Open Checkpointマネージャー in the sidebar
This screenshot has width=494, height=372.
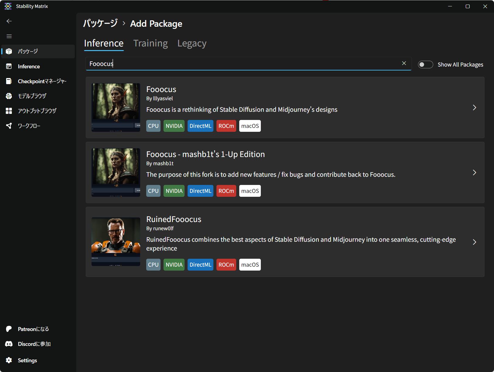42,81
